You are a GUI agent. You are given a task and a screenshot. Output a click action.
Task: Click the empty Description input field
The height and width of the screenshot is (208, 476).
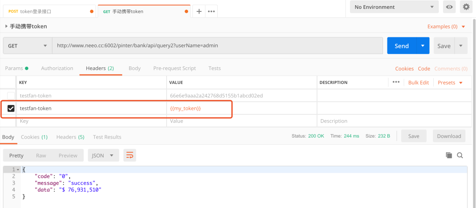[x=394, y=121]
